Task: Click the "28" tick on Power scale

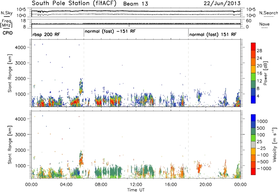Action: [x=259, y=51]
